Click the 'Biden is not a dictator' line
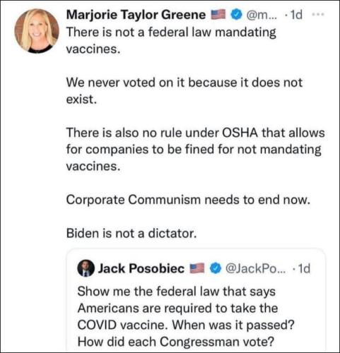This screenshot has width=340, height=353. 131,234
